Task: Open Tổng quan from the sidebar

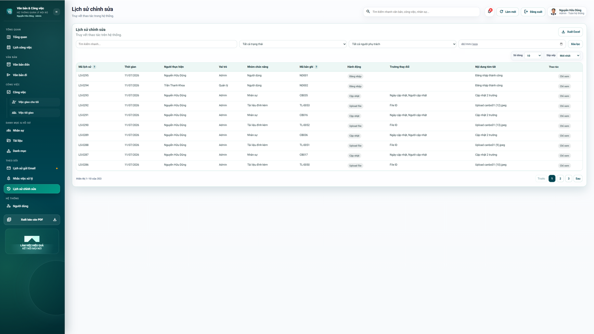Action: (32, 37)
